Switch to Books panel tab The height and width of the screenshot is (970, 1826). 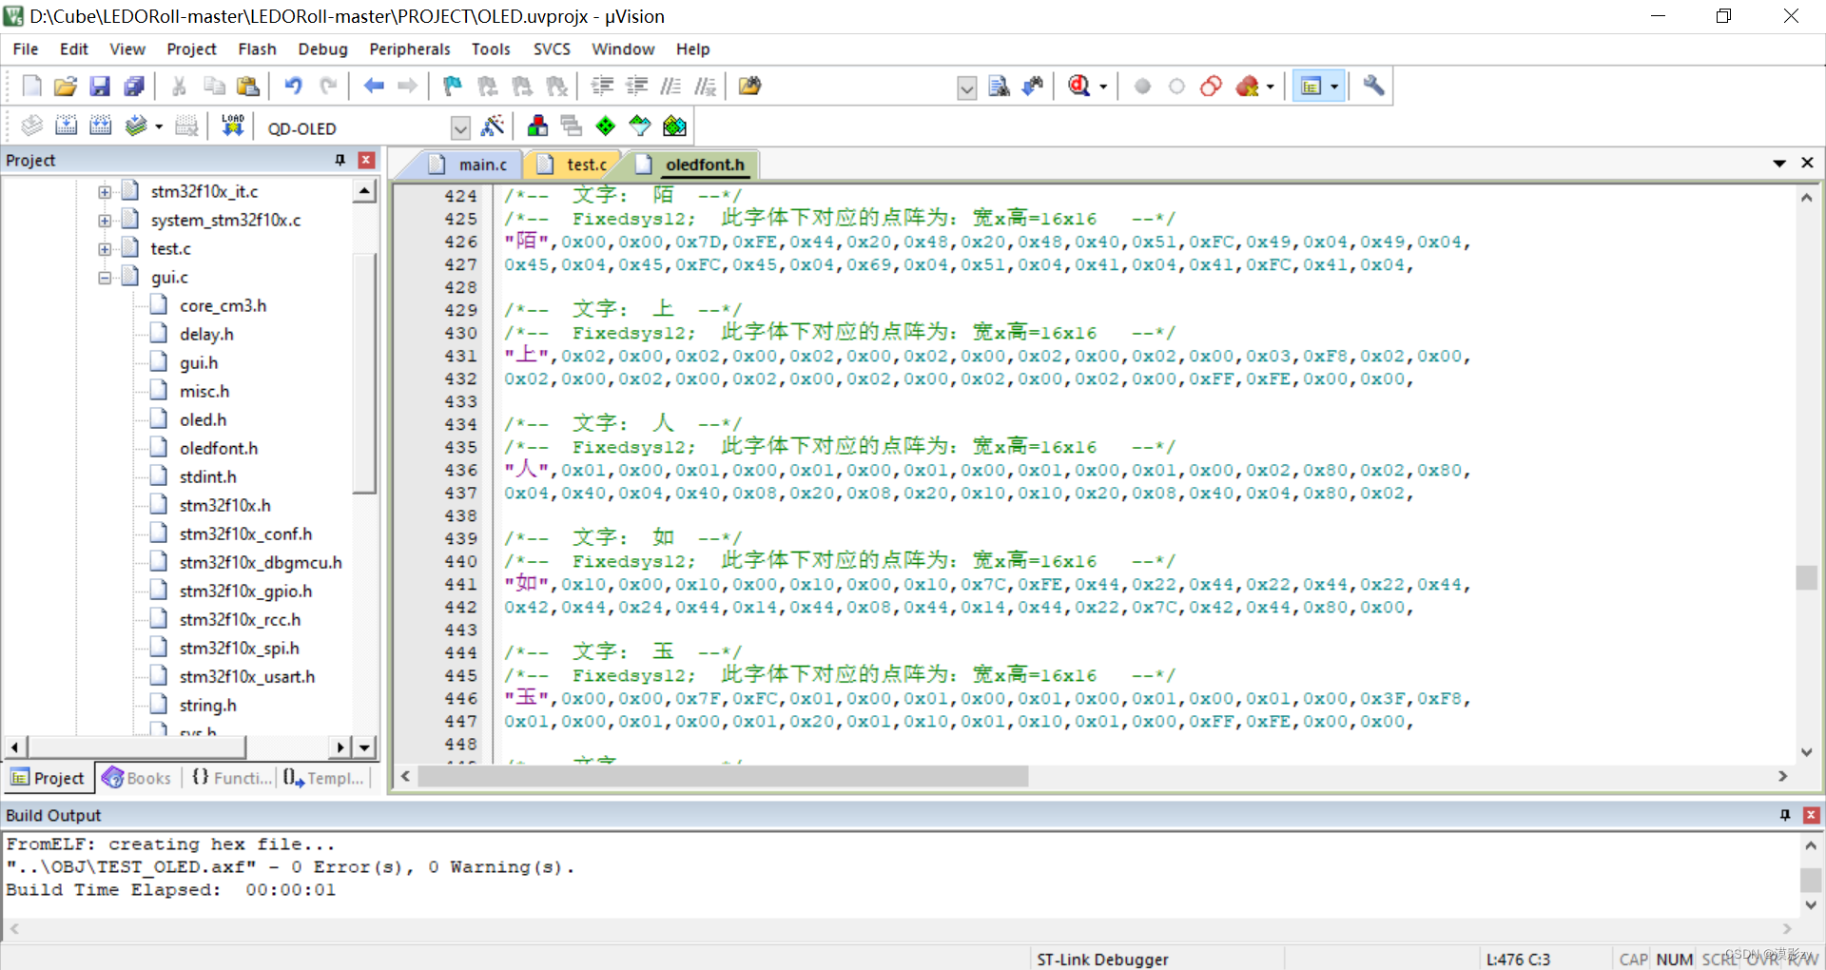click(x=138, y=778)
